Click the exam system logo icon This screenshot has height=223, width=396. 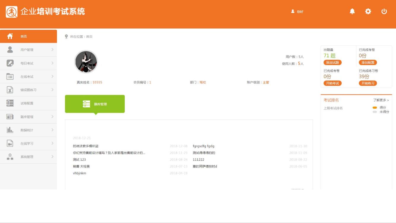[12, 12]
